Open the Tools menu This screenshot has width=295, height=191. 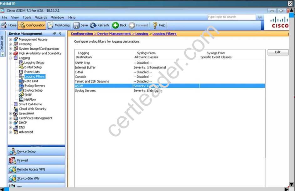coord(27,17)
